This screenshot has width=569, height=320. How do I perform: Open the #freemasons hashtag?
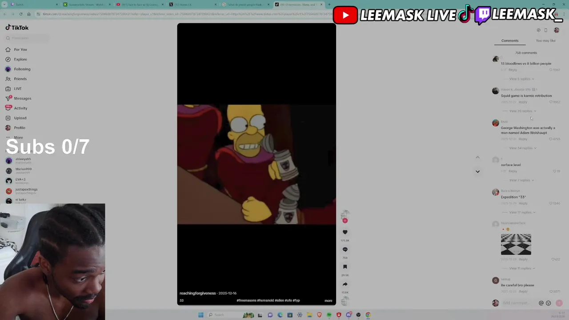[246, 300]
